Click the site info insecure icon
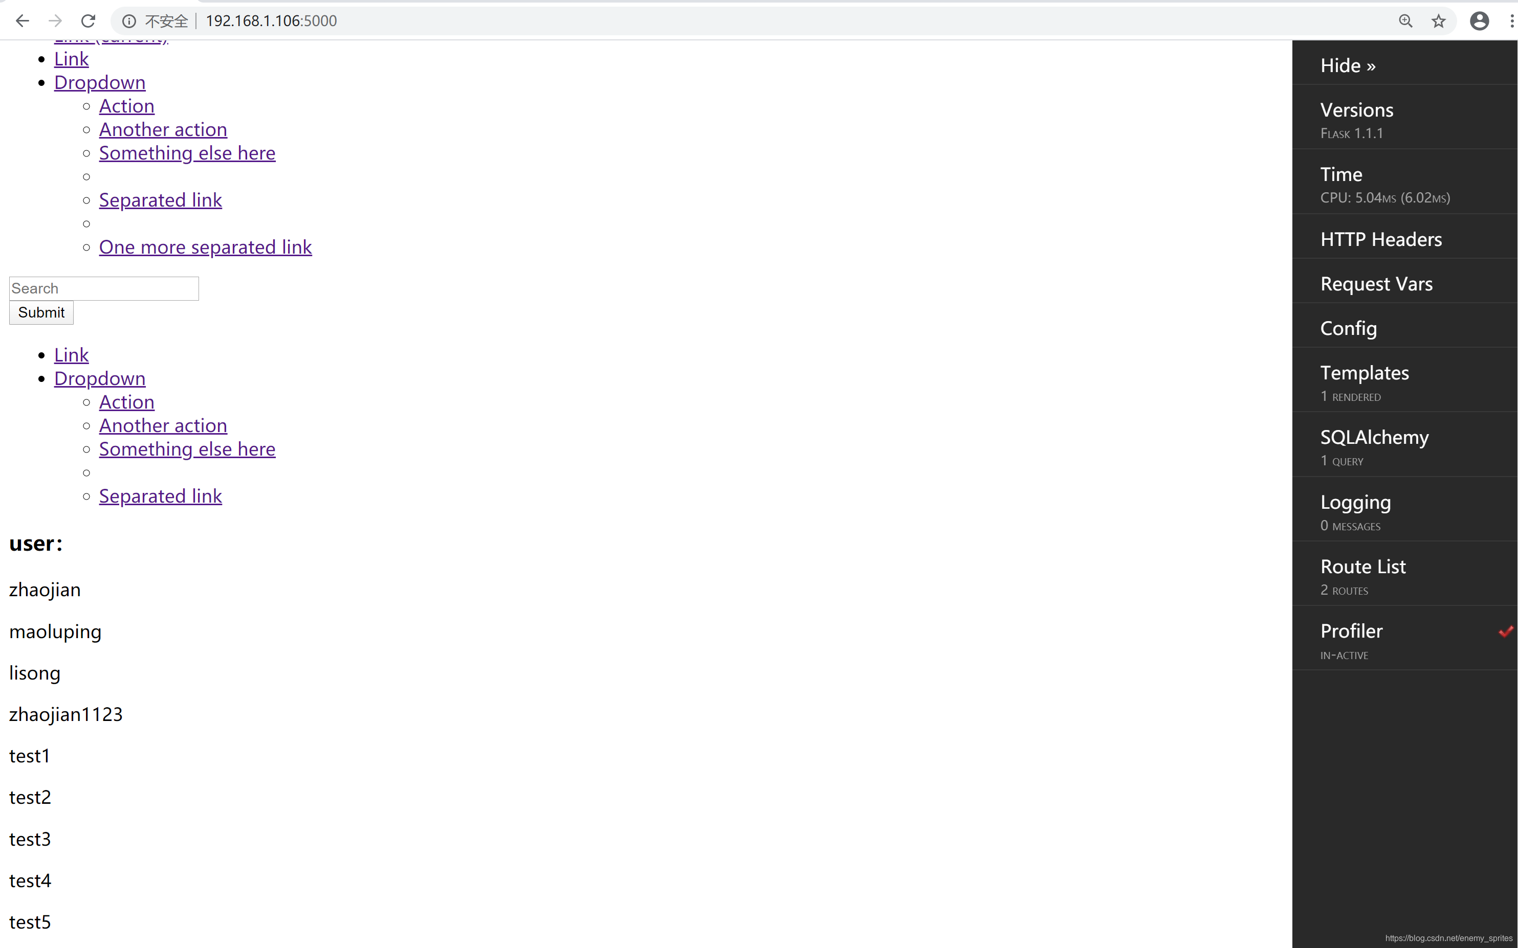Image resolution: width=1518 pixels, height=948 pixels. [129, 21]
